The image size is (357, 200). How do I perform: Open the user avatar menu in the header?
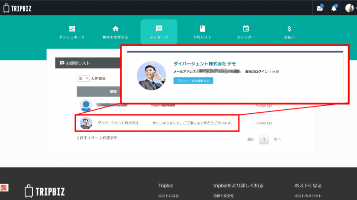coord(349,8)
